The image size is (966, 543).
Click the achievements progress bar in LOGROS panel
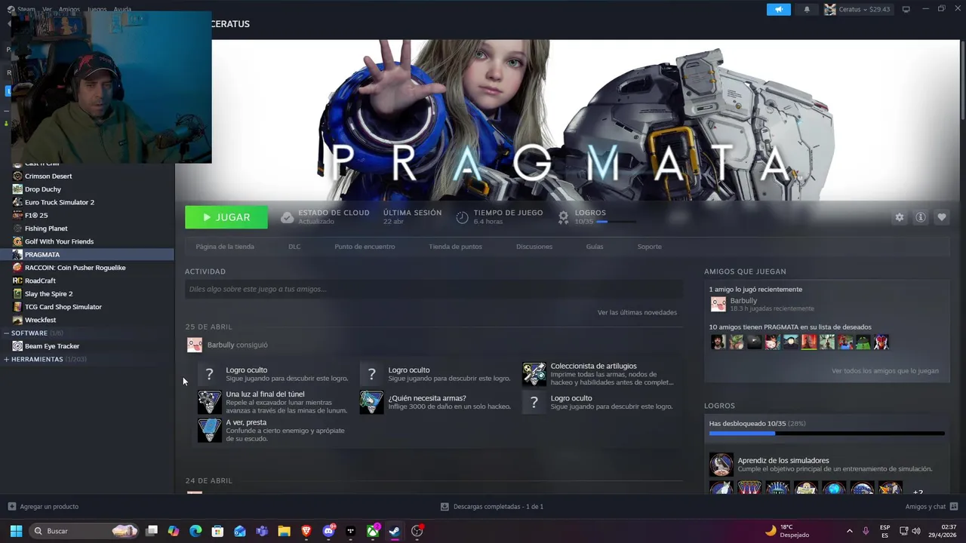click(826, 434)
